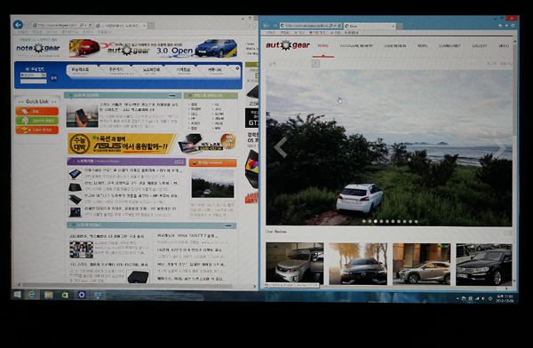The height and width of the screenshot is (348, 533).
Task: Show hidden icons in the system tray
Action: click(x=457, y=298)
